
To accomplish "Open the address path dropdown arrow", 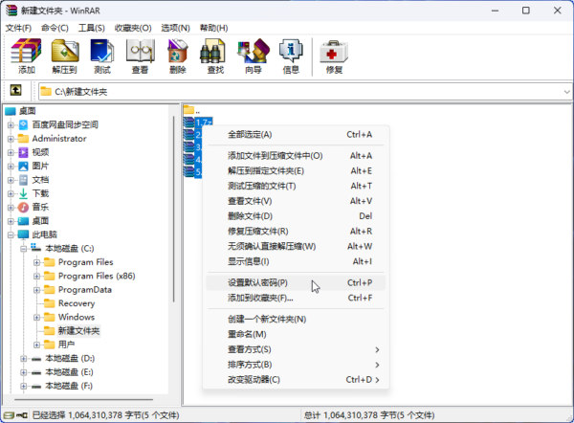I will click(x=563, y=91).
